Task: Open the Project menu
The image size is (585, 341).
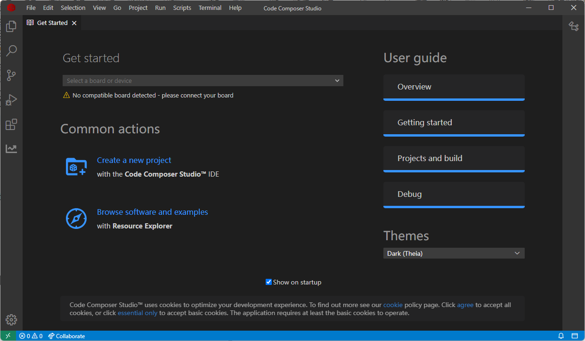Action: 138,8
